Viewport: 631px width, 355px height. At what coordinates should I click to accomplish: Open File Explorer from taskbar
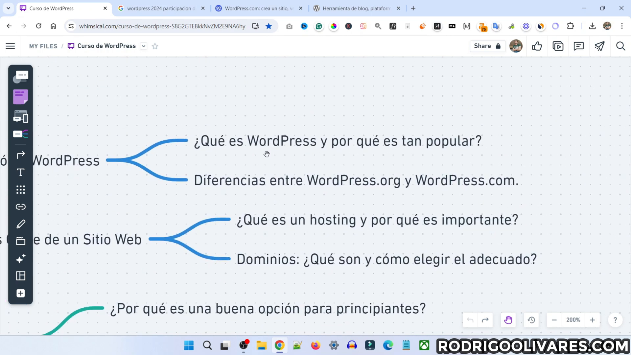[262, 345]
